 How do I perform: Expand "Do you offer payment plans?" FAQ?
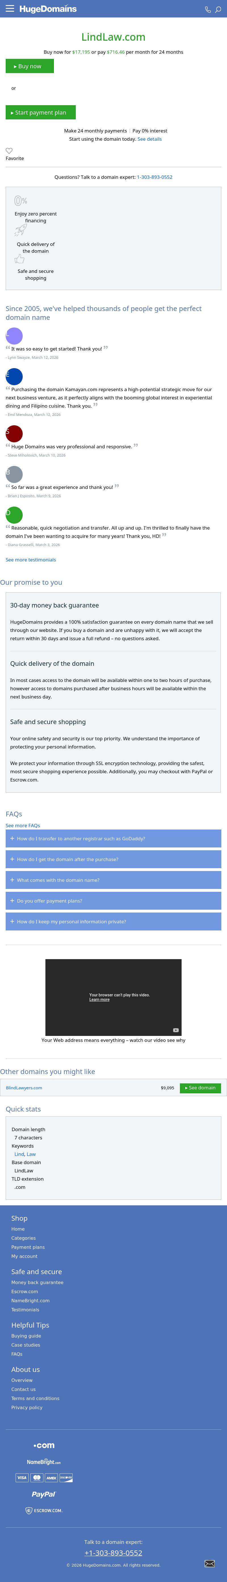113,901
